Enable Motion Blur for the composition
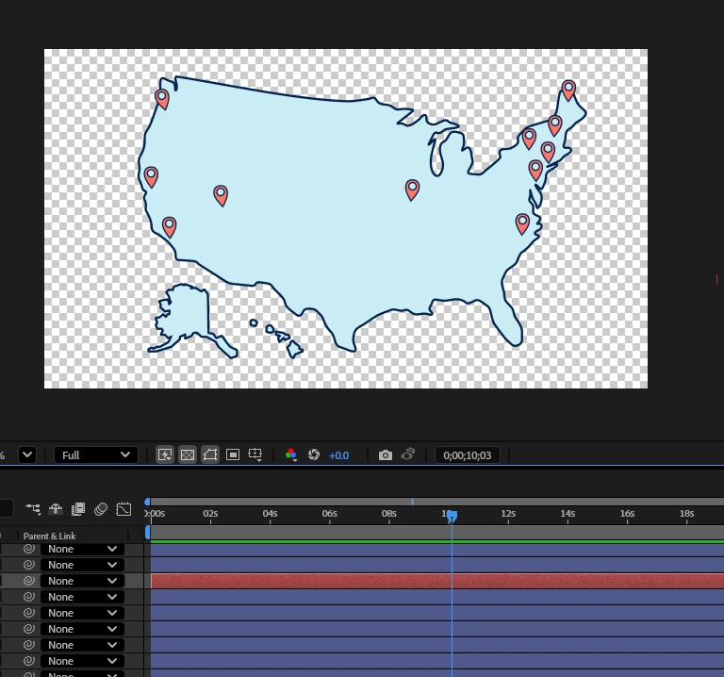Viewport: 724px width, 677px height. tap(101, 509)
